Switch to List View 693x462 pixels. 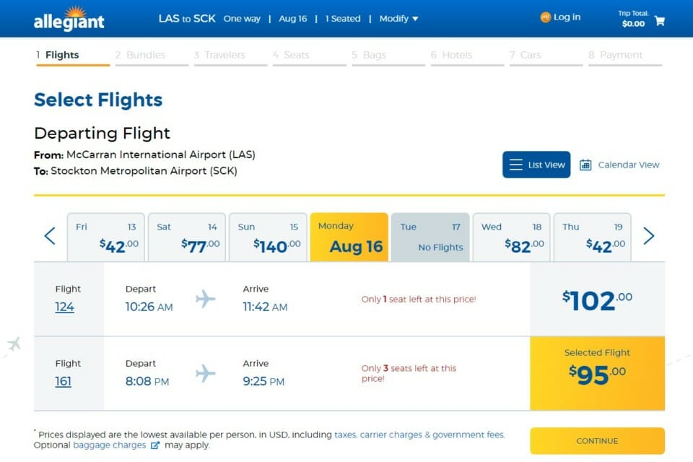pyautogui.click(x=536, y=165)
